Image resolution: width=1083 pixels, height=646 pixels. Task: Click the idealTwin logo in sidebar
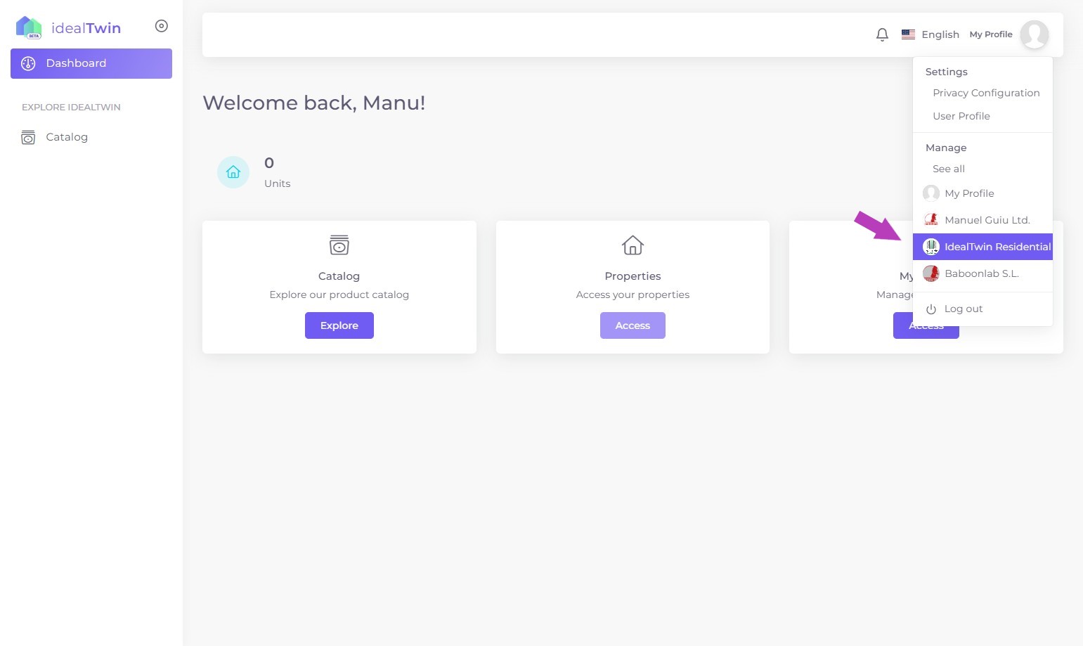pyautogui.click(x=68, y=27)
